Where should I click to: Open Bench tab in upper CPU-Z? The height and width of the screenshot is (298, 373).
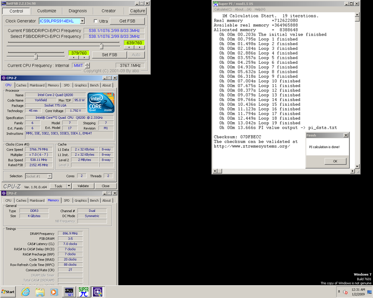tap(94, 85)
